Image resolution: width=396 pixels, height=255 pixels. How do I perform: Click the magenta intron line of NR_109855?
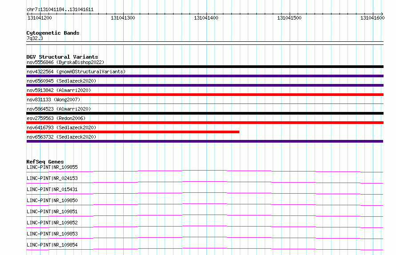pos(205,171)
